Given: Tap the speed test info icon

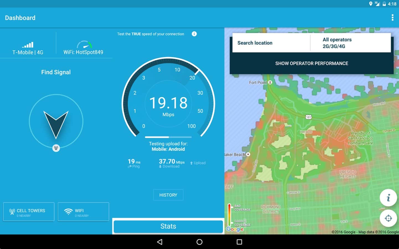Looking at the screenshot, I should 194,34.
